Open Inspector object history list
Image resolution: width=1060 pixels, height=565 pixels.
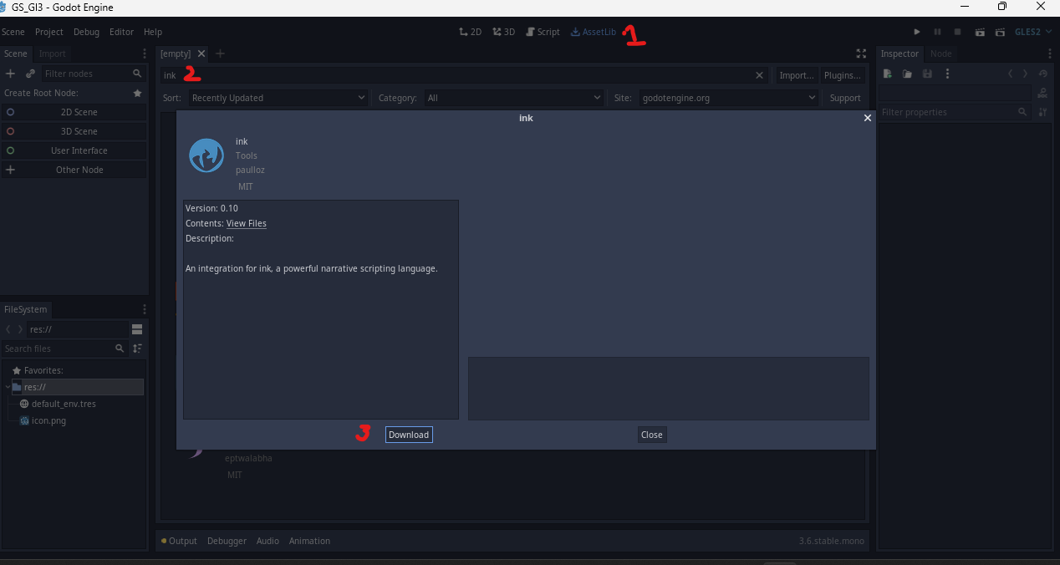coord(1042,74)
